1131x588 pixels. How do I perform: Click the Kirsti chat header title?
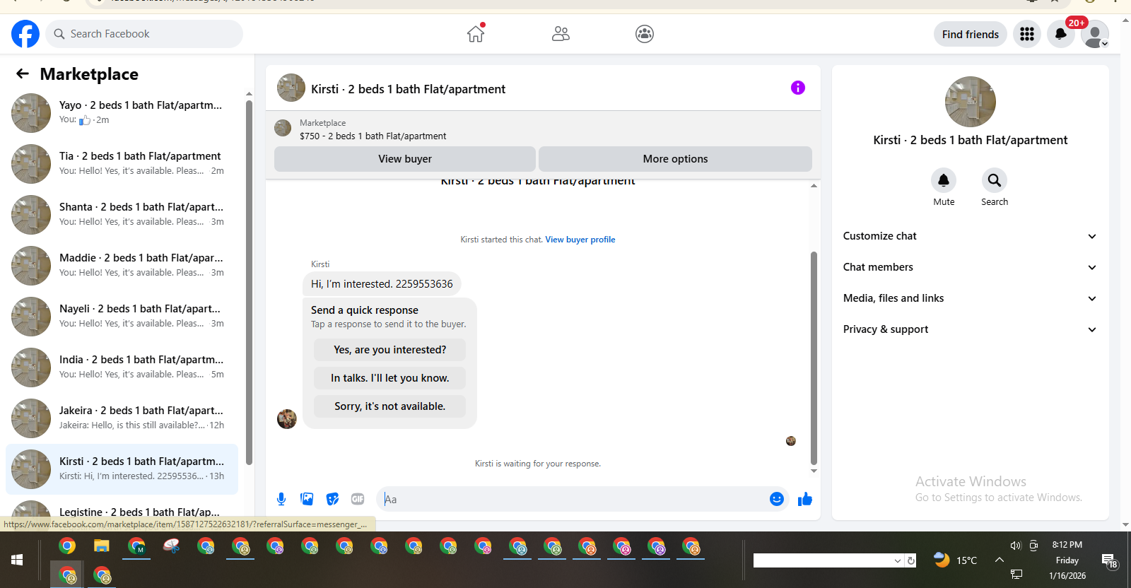[x=408, y=89]
